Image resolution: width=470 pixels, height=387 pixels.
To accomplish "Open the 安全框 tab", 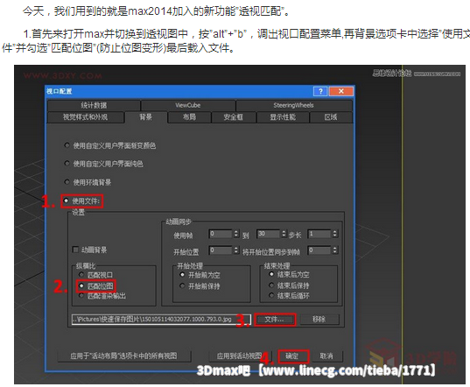I will 233,117.
